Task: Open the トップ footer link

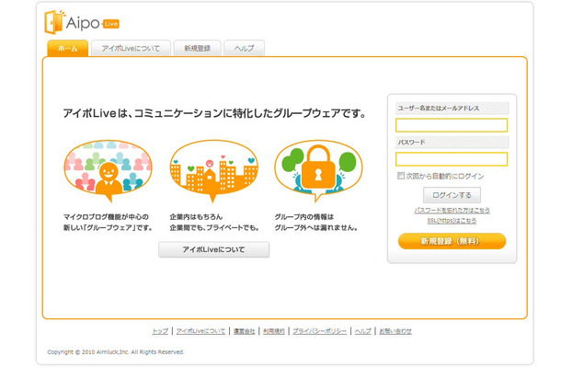Action: 160,331
